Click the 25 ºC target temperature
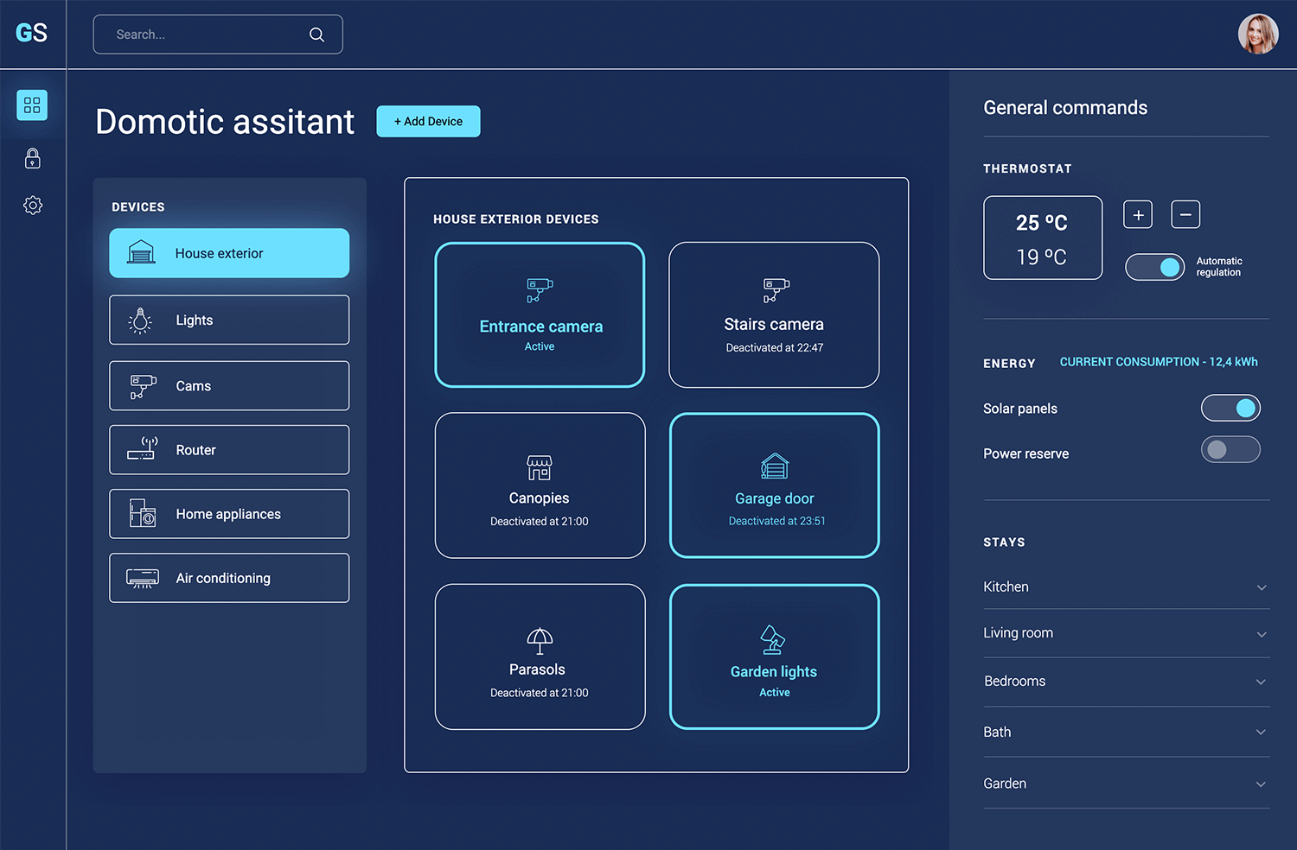Viewport: 1297px width, 850px height. click(1042, 223)
